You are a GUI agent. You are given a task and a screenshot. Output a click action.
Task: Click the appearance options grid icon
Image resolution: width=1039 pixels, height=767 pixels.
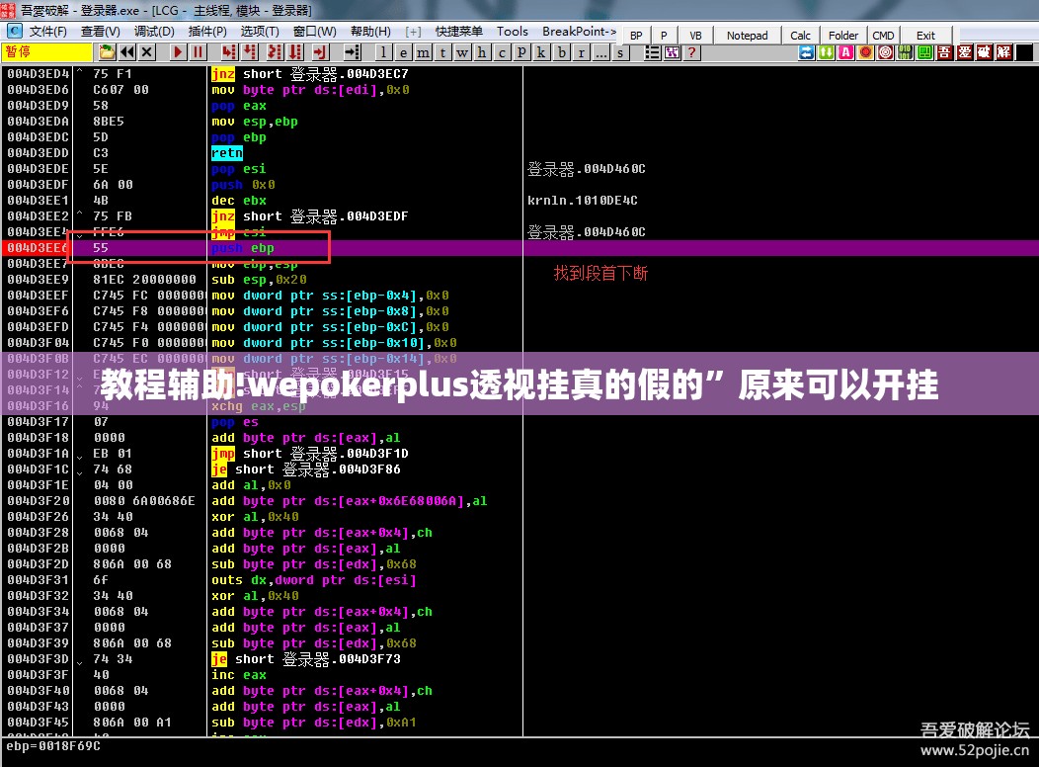(x=672, y=52)
